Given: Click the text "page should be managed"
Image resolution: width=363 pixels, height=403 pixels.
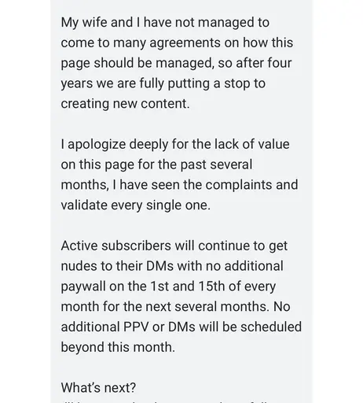Looking at the screenshot, I should (x=137, y=63).
